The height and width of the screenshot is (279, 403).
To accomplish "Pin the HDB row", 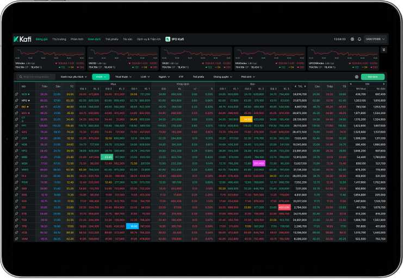I will click(17, 144).
